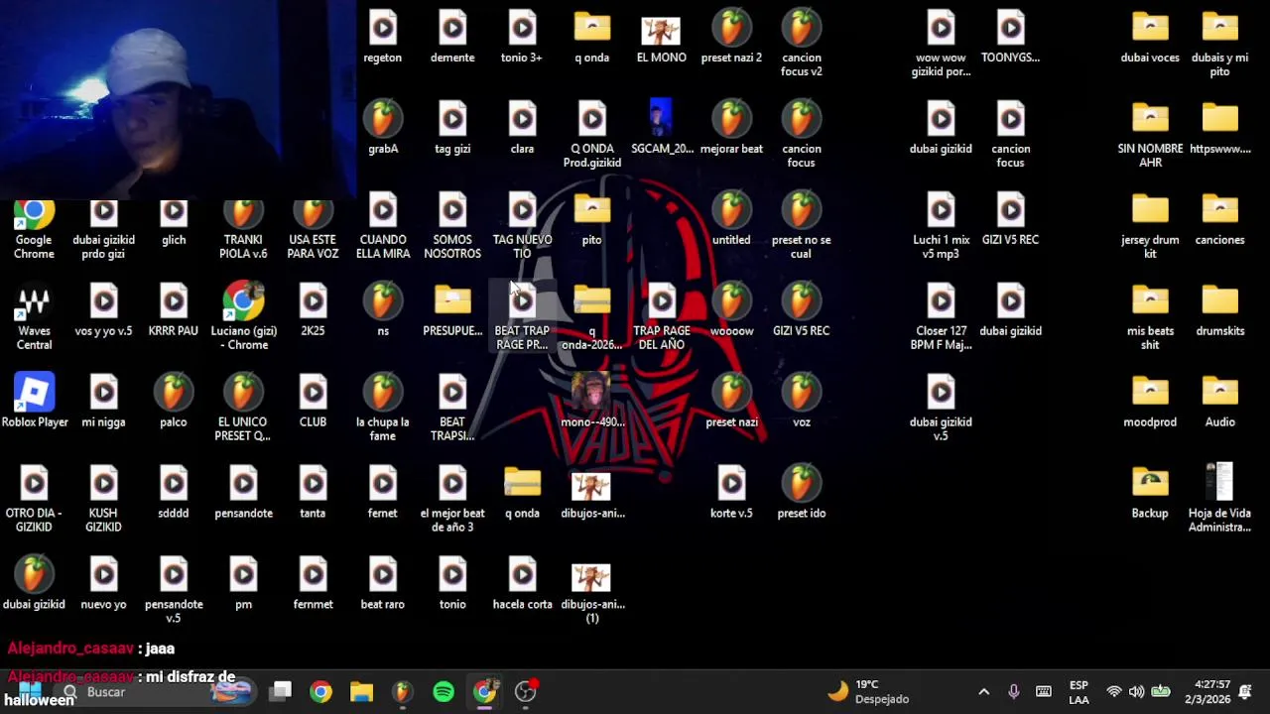
Task: Select Q ONDA Prod.gizikid audio file
Action: [592, 135]
